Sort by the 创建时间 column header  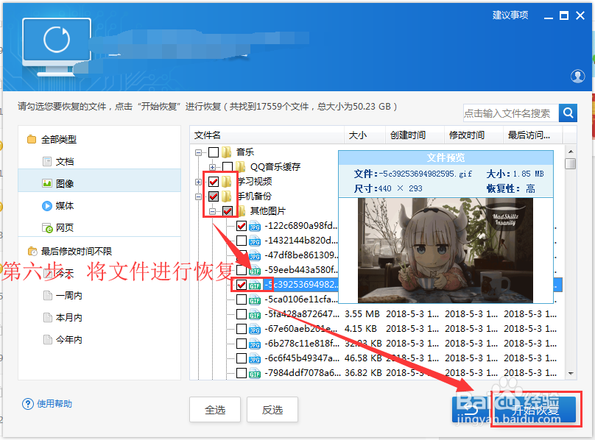tap(415, 135)
